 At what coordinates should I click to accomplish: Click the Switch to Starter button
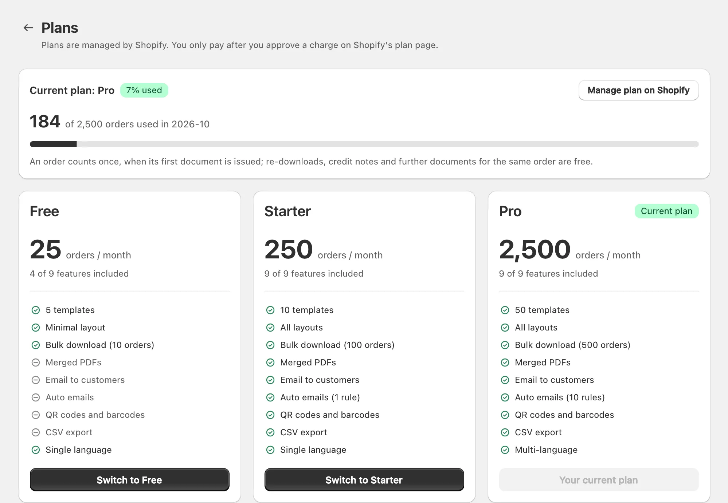(364, 480)
